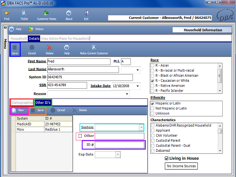Click into the First Name field
Screen dimensions: 236x177
click(x=79, y=62)
